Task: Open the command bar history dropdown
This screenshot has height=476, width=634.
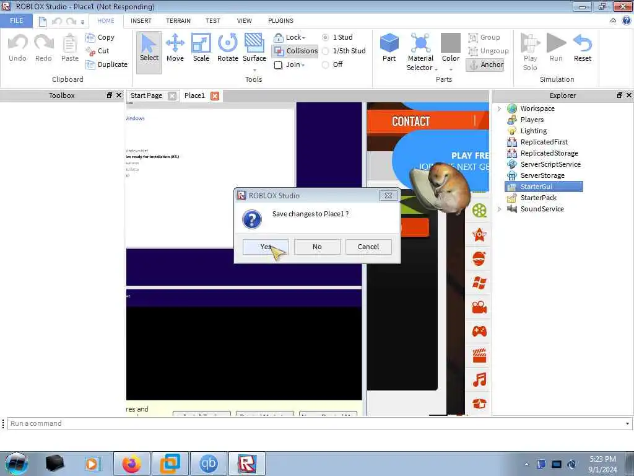Action: [627, 423]
